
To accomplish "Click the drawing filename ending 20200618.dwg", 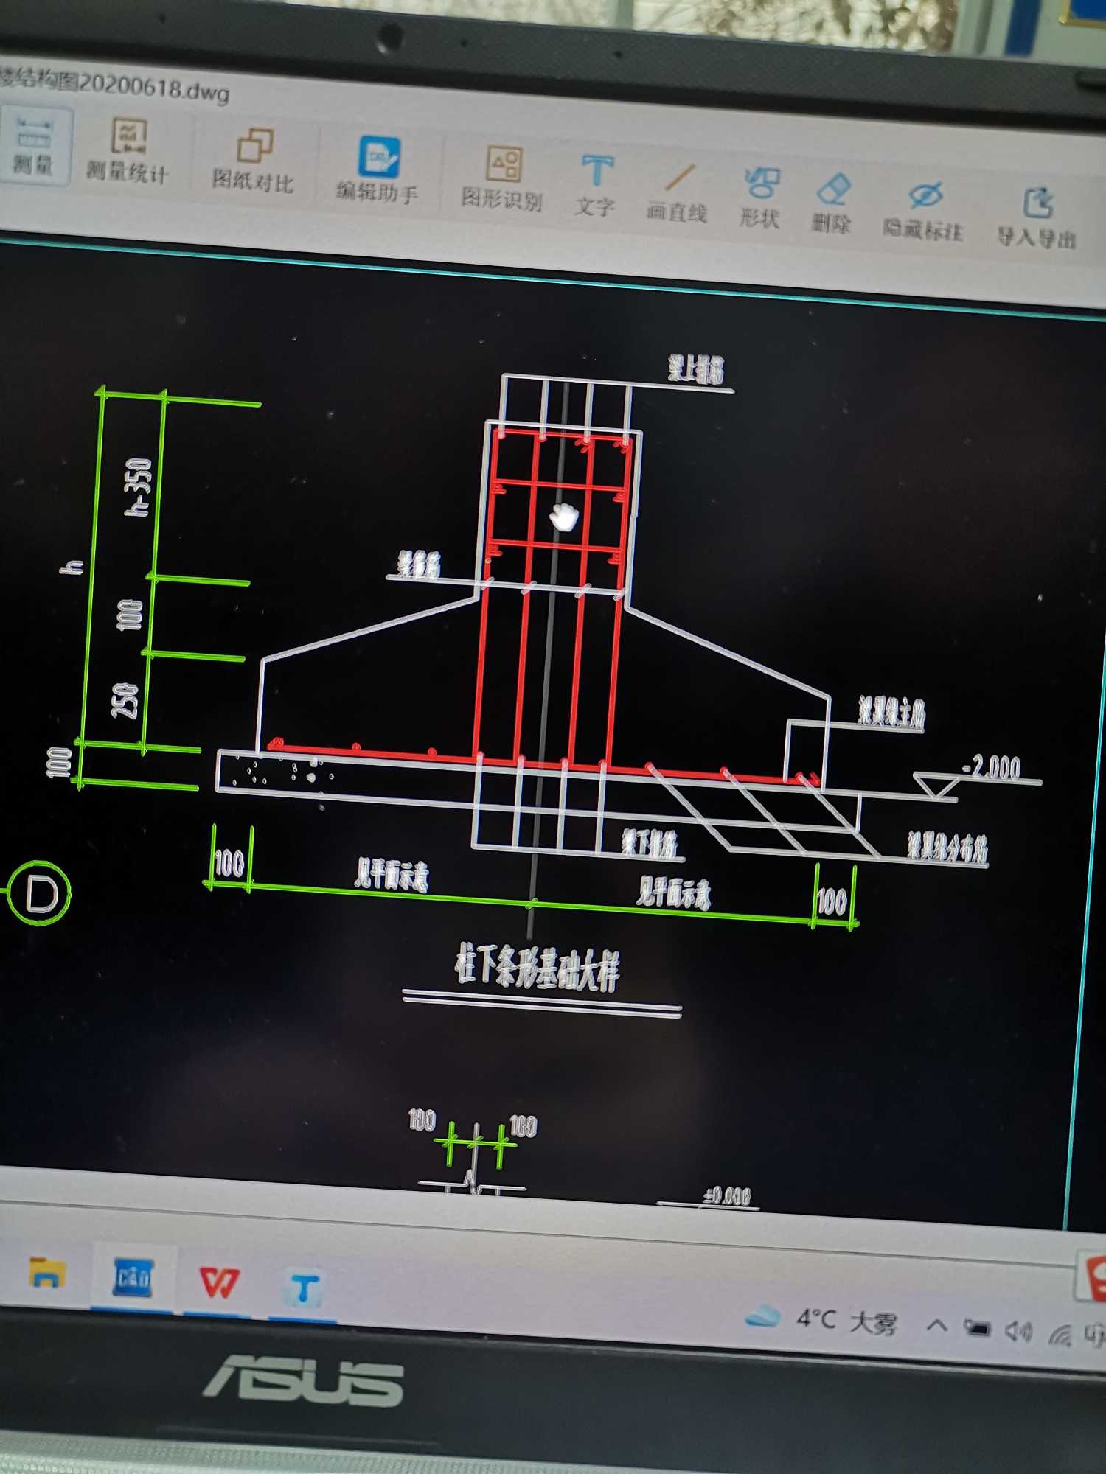I will click(114, 85).
